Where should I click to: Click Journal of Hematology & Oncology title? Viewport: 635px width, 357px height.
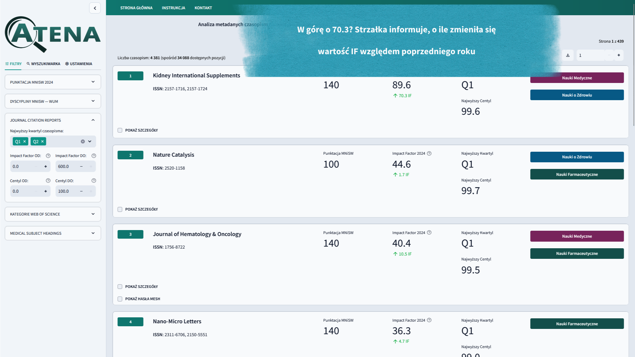click(197, 234)
